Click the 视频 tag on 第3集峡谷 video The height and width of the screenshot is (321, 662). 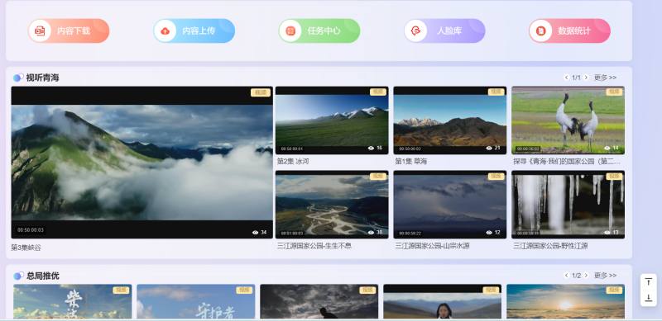(x=261, y=92)
